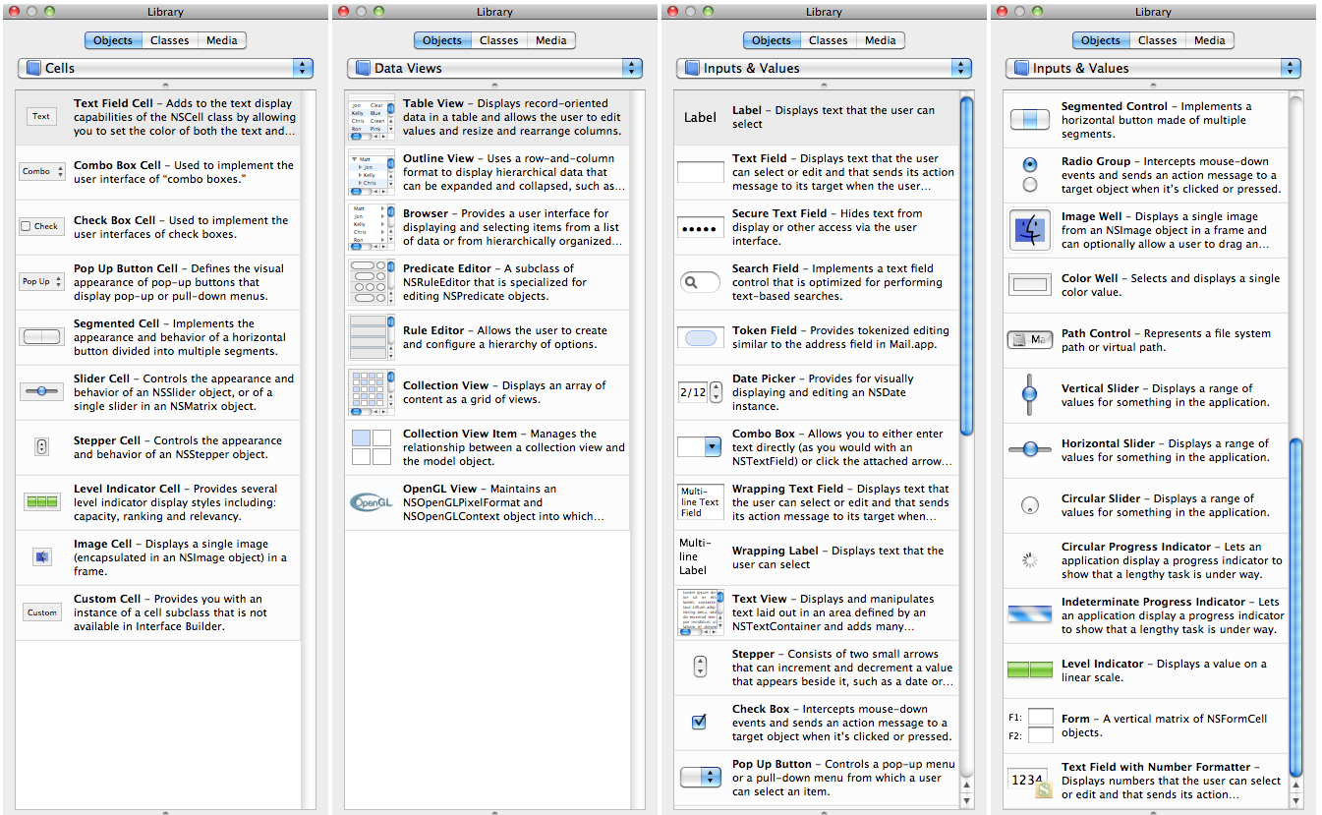Screen dimensions: 1322x815
Task: Pick the Level Indicator Cell green icon
Action: (41, 501)
